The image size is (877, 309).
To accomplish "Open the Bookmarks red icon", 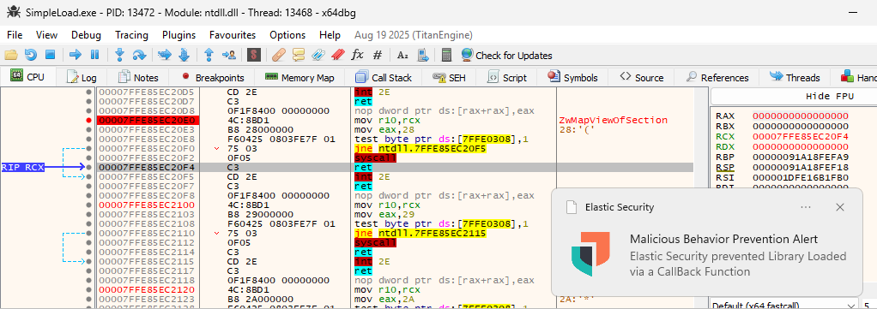I will coord(337,56).
